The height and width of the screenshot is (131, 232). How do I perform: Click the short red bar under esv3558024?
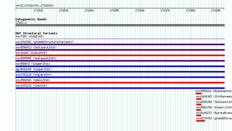[x=199, y=94]
